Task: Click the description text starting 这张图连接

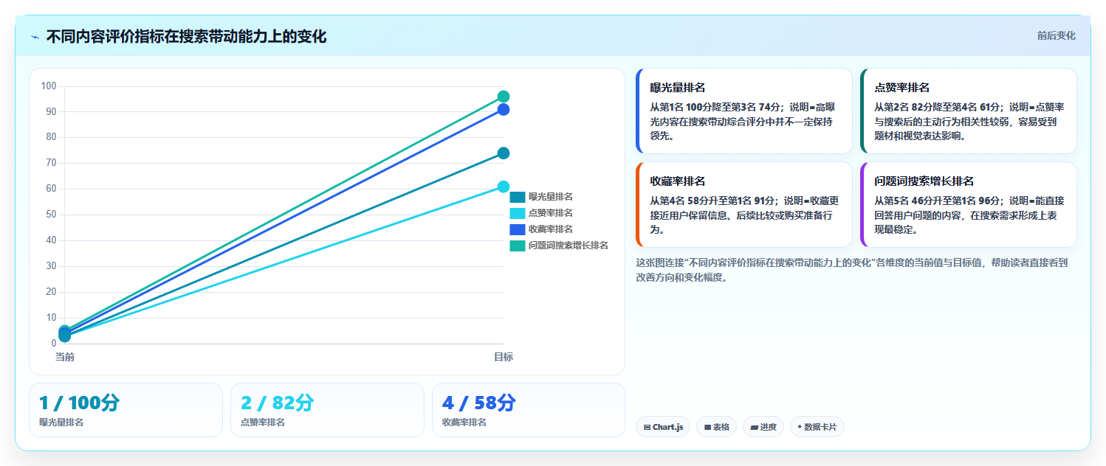Action: (x=851, y=270)
